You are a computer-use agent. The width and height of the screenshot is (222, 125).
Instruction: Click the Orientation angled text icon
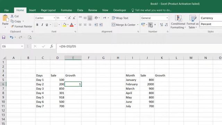coord(96,18)
